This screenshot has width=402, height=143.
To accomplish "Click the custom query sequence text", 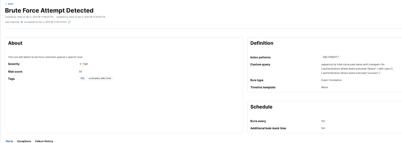I will click(x=353, y=64).
